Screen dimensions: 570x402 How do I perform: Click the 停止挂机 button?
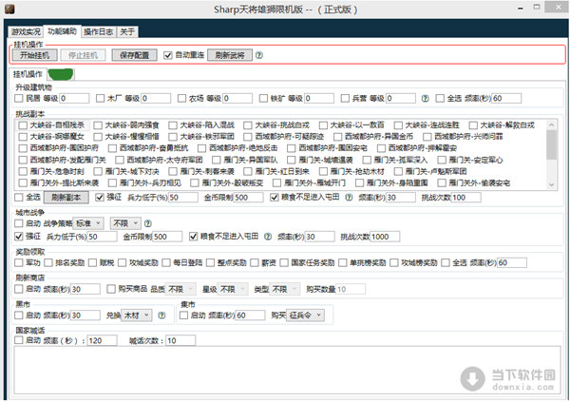pos(83,55)
